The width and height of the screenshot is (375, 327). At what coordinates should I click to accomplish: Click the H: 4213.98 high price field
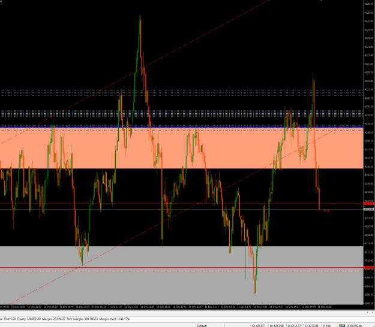pyautogui.click(x=277, y=326)
